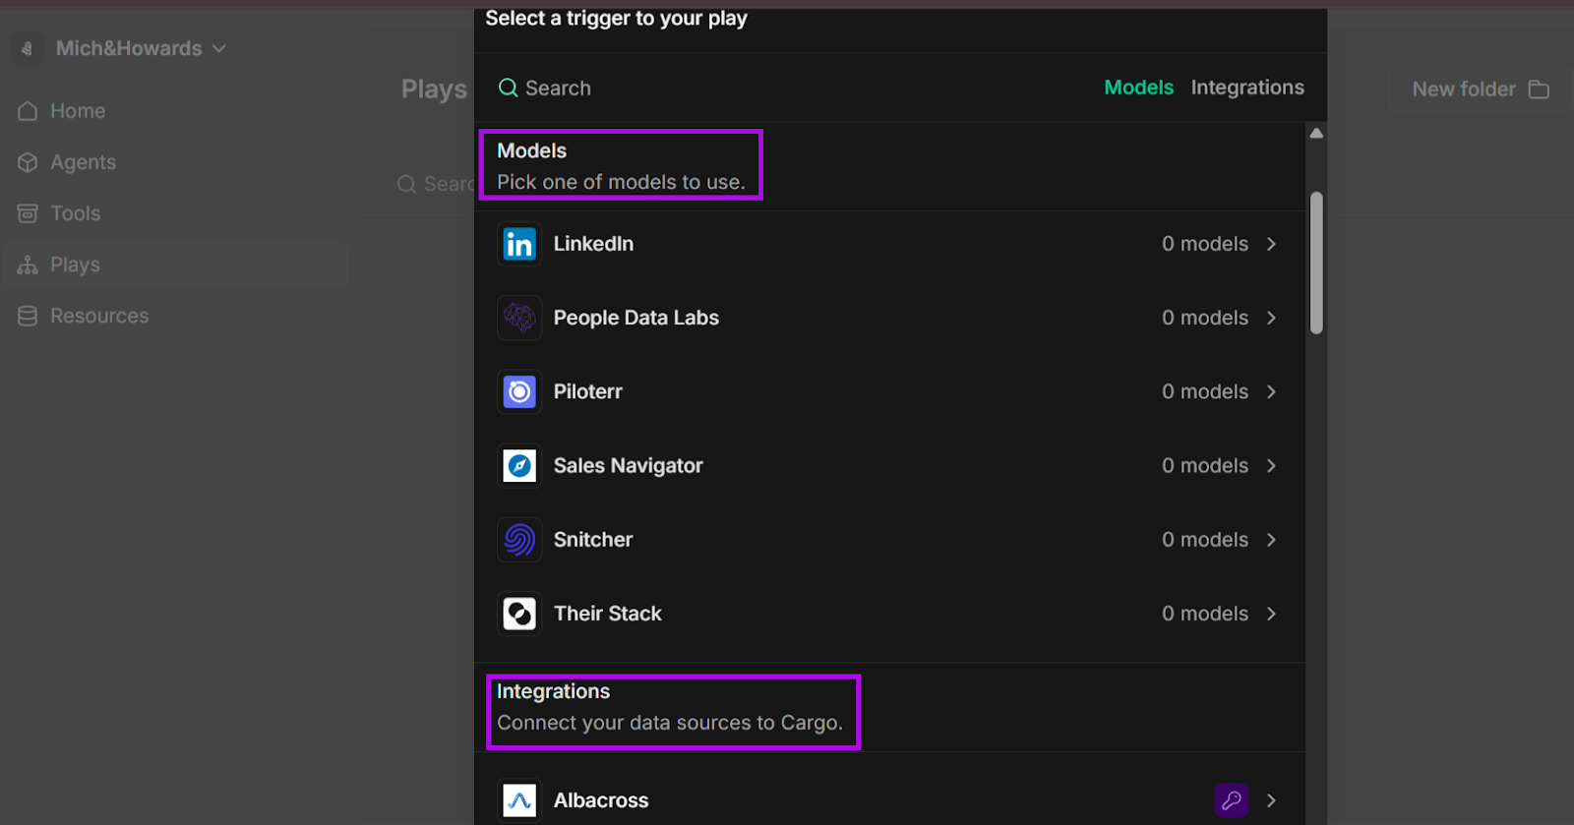Screen dimensions: 1574x825
Task: Select the LinkedIn trigger name
Action: tap(593, 244)
